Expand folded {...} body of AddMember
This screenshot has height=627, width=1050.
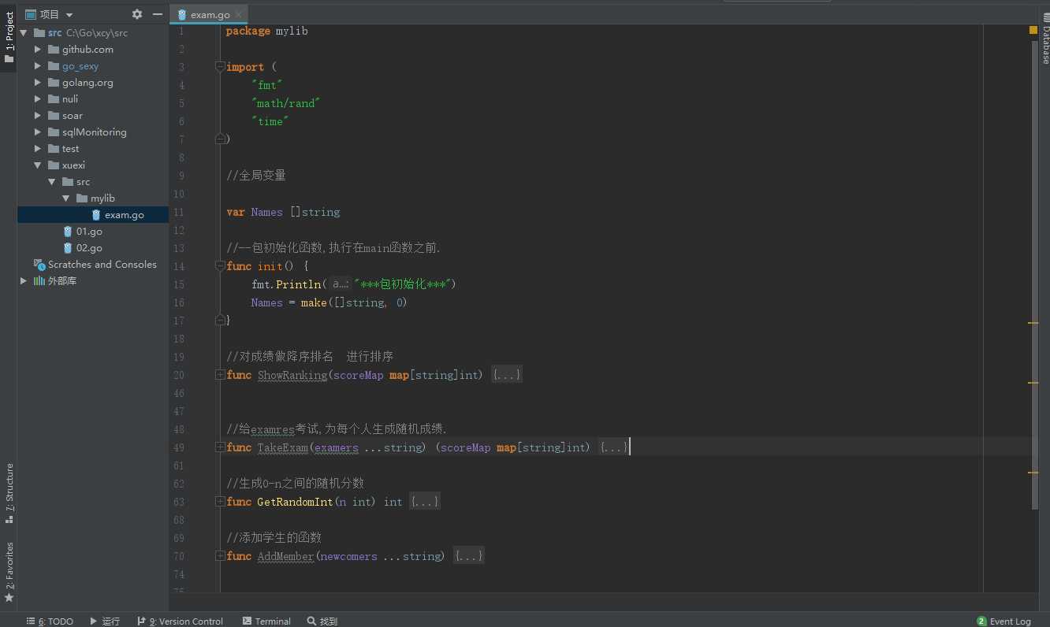(469, 556)
